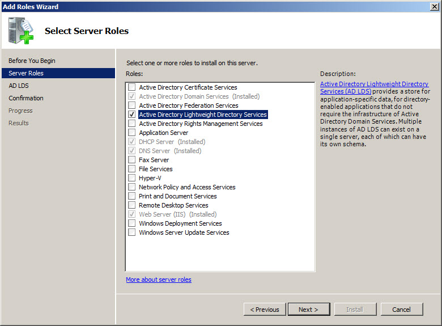Toggle Active Directory Domain Services checkbox
442x326 pixels.
131,96
